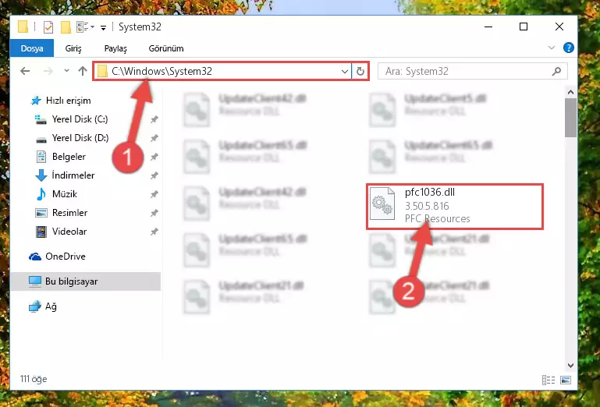The width and height of the screenshot is (600, 407).
Task: Click the file list scrollbar thumb
Action: point(570,118)
